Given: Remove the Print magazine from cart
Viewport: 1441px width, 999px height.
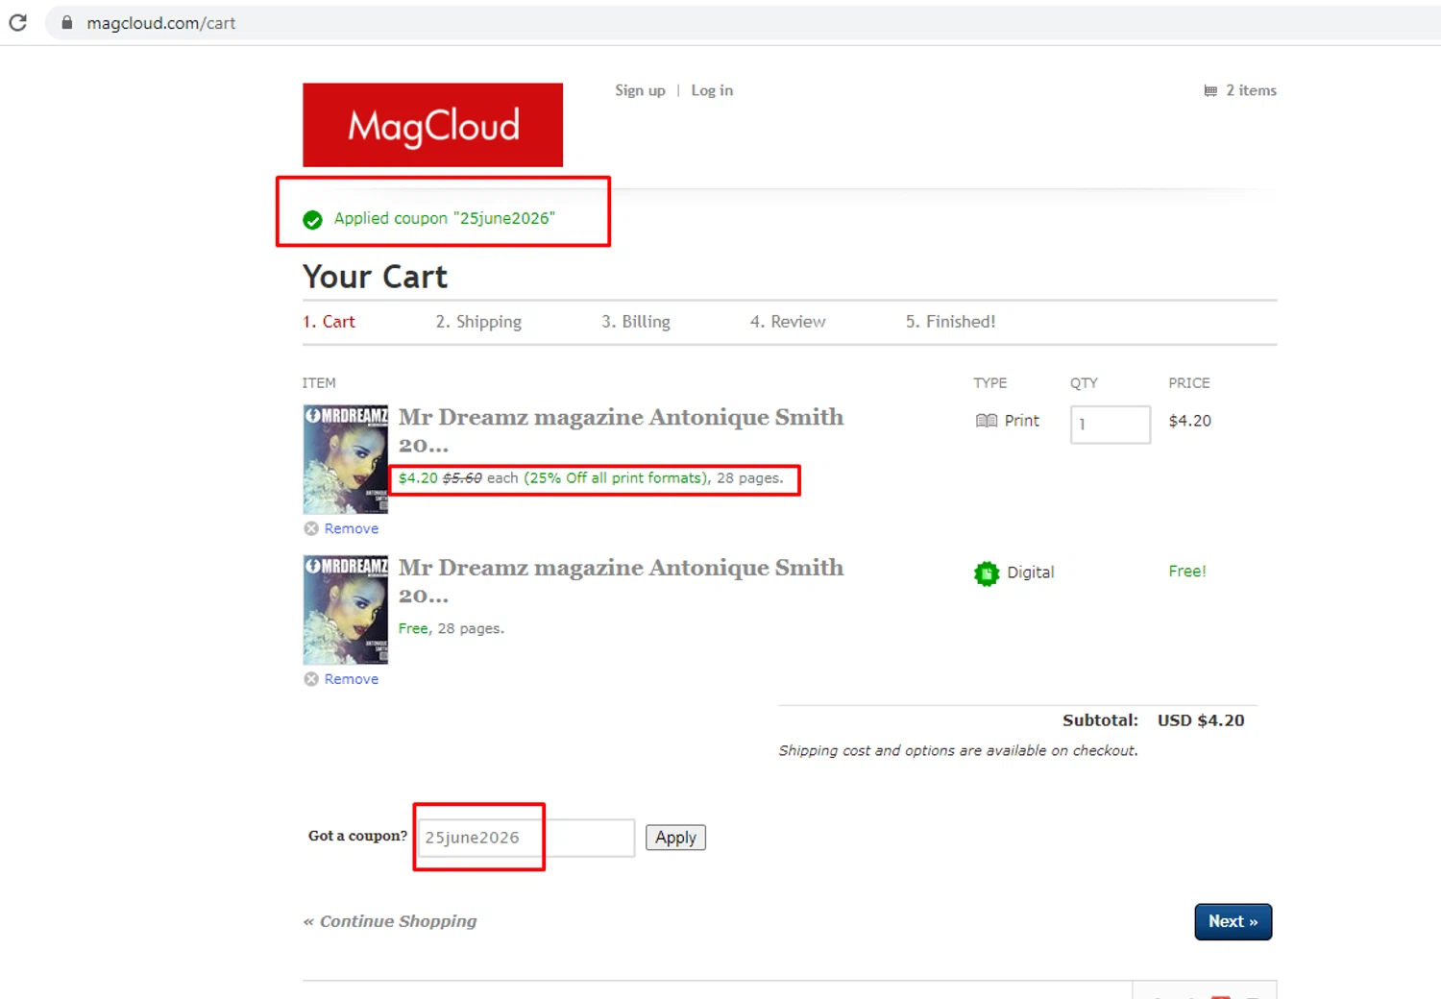Looking at the screenshot, I should click(352, 528).
